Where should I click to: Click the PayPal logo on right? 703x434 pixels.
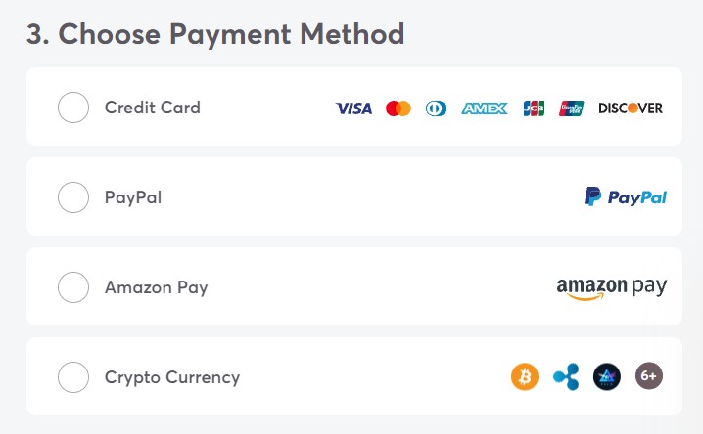tap(626, 196)
